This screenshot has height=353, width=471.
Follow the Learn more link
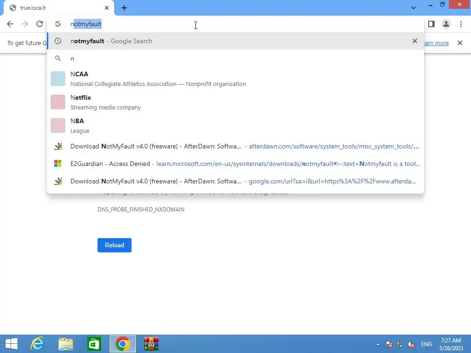pos(437,43)
